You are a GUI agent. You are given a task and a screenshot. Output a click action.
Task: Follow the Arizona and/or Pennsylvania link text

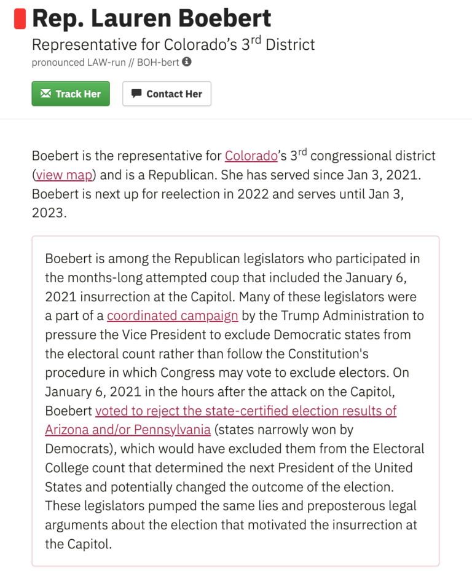[x=128, y=430]
